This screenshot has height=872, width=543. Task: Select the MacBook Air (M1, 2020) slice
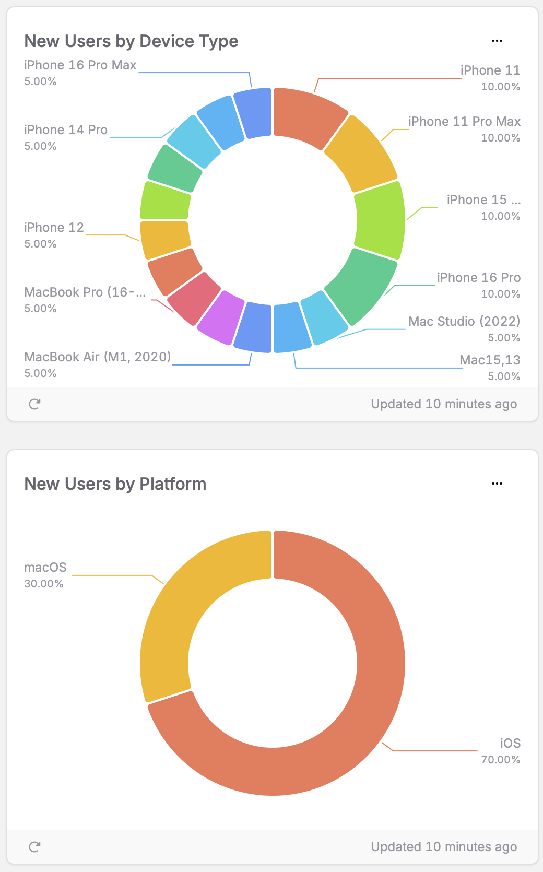254,328
